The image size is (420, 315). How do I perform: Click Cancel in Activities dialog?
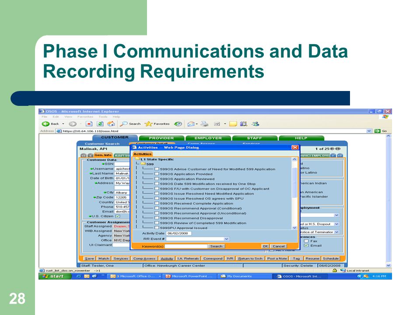point(279,246)
